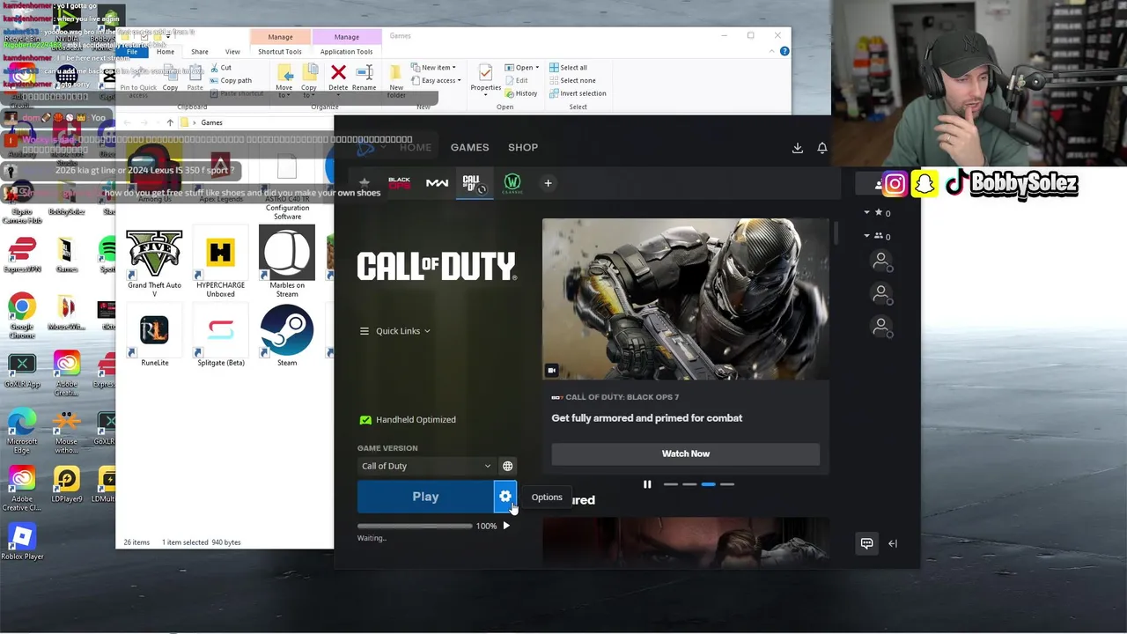Open Explorer Help question mark icon

[784, 51]
